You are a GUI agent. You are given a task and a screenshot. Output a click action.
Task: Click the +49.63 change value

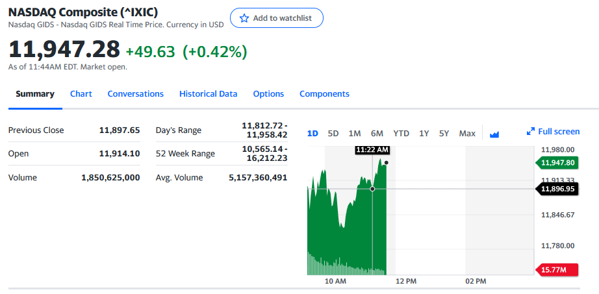(x=151, y=52)
